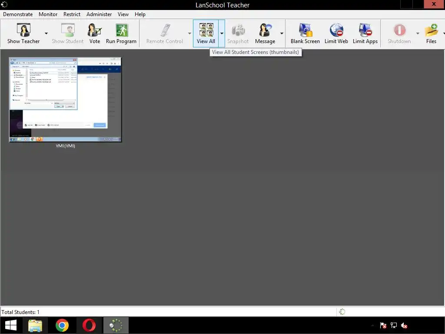Click the Files folder icon
This screenshot has width=445, height=334.
tap(432, 33)
